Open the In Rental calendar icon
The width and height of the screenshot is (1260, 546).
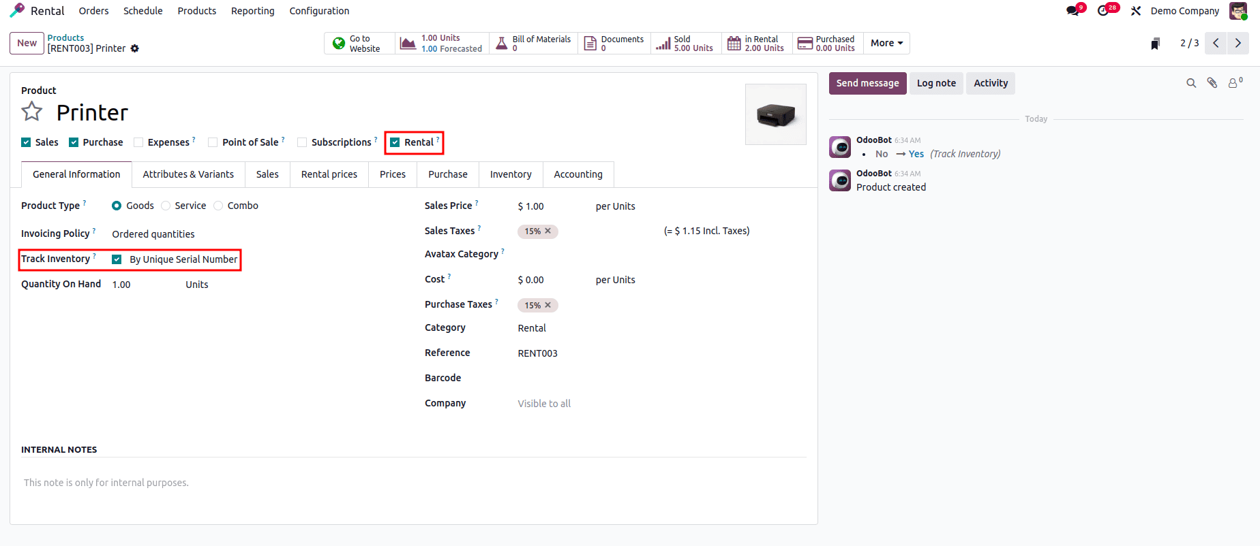(x=734, y=44)
